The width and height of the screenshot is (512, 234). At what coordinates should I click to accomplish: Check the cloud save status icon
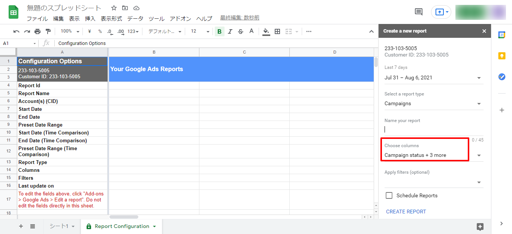coord(136,8)
